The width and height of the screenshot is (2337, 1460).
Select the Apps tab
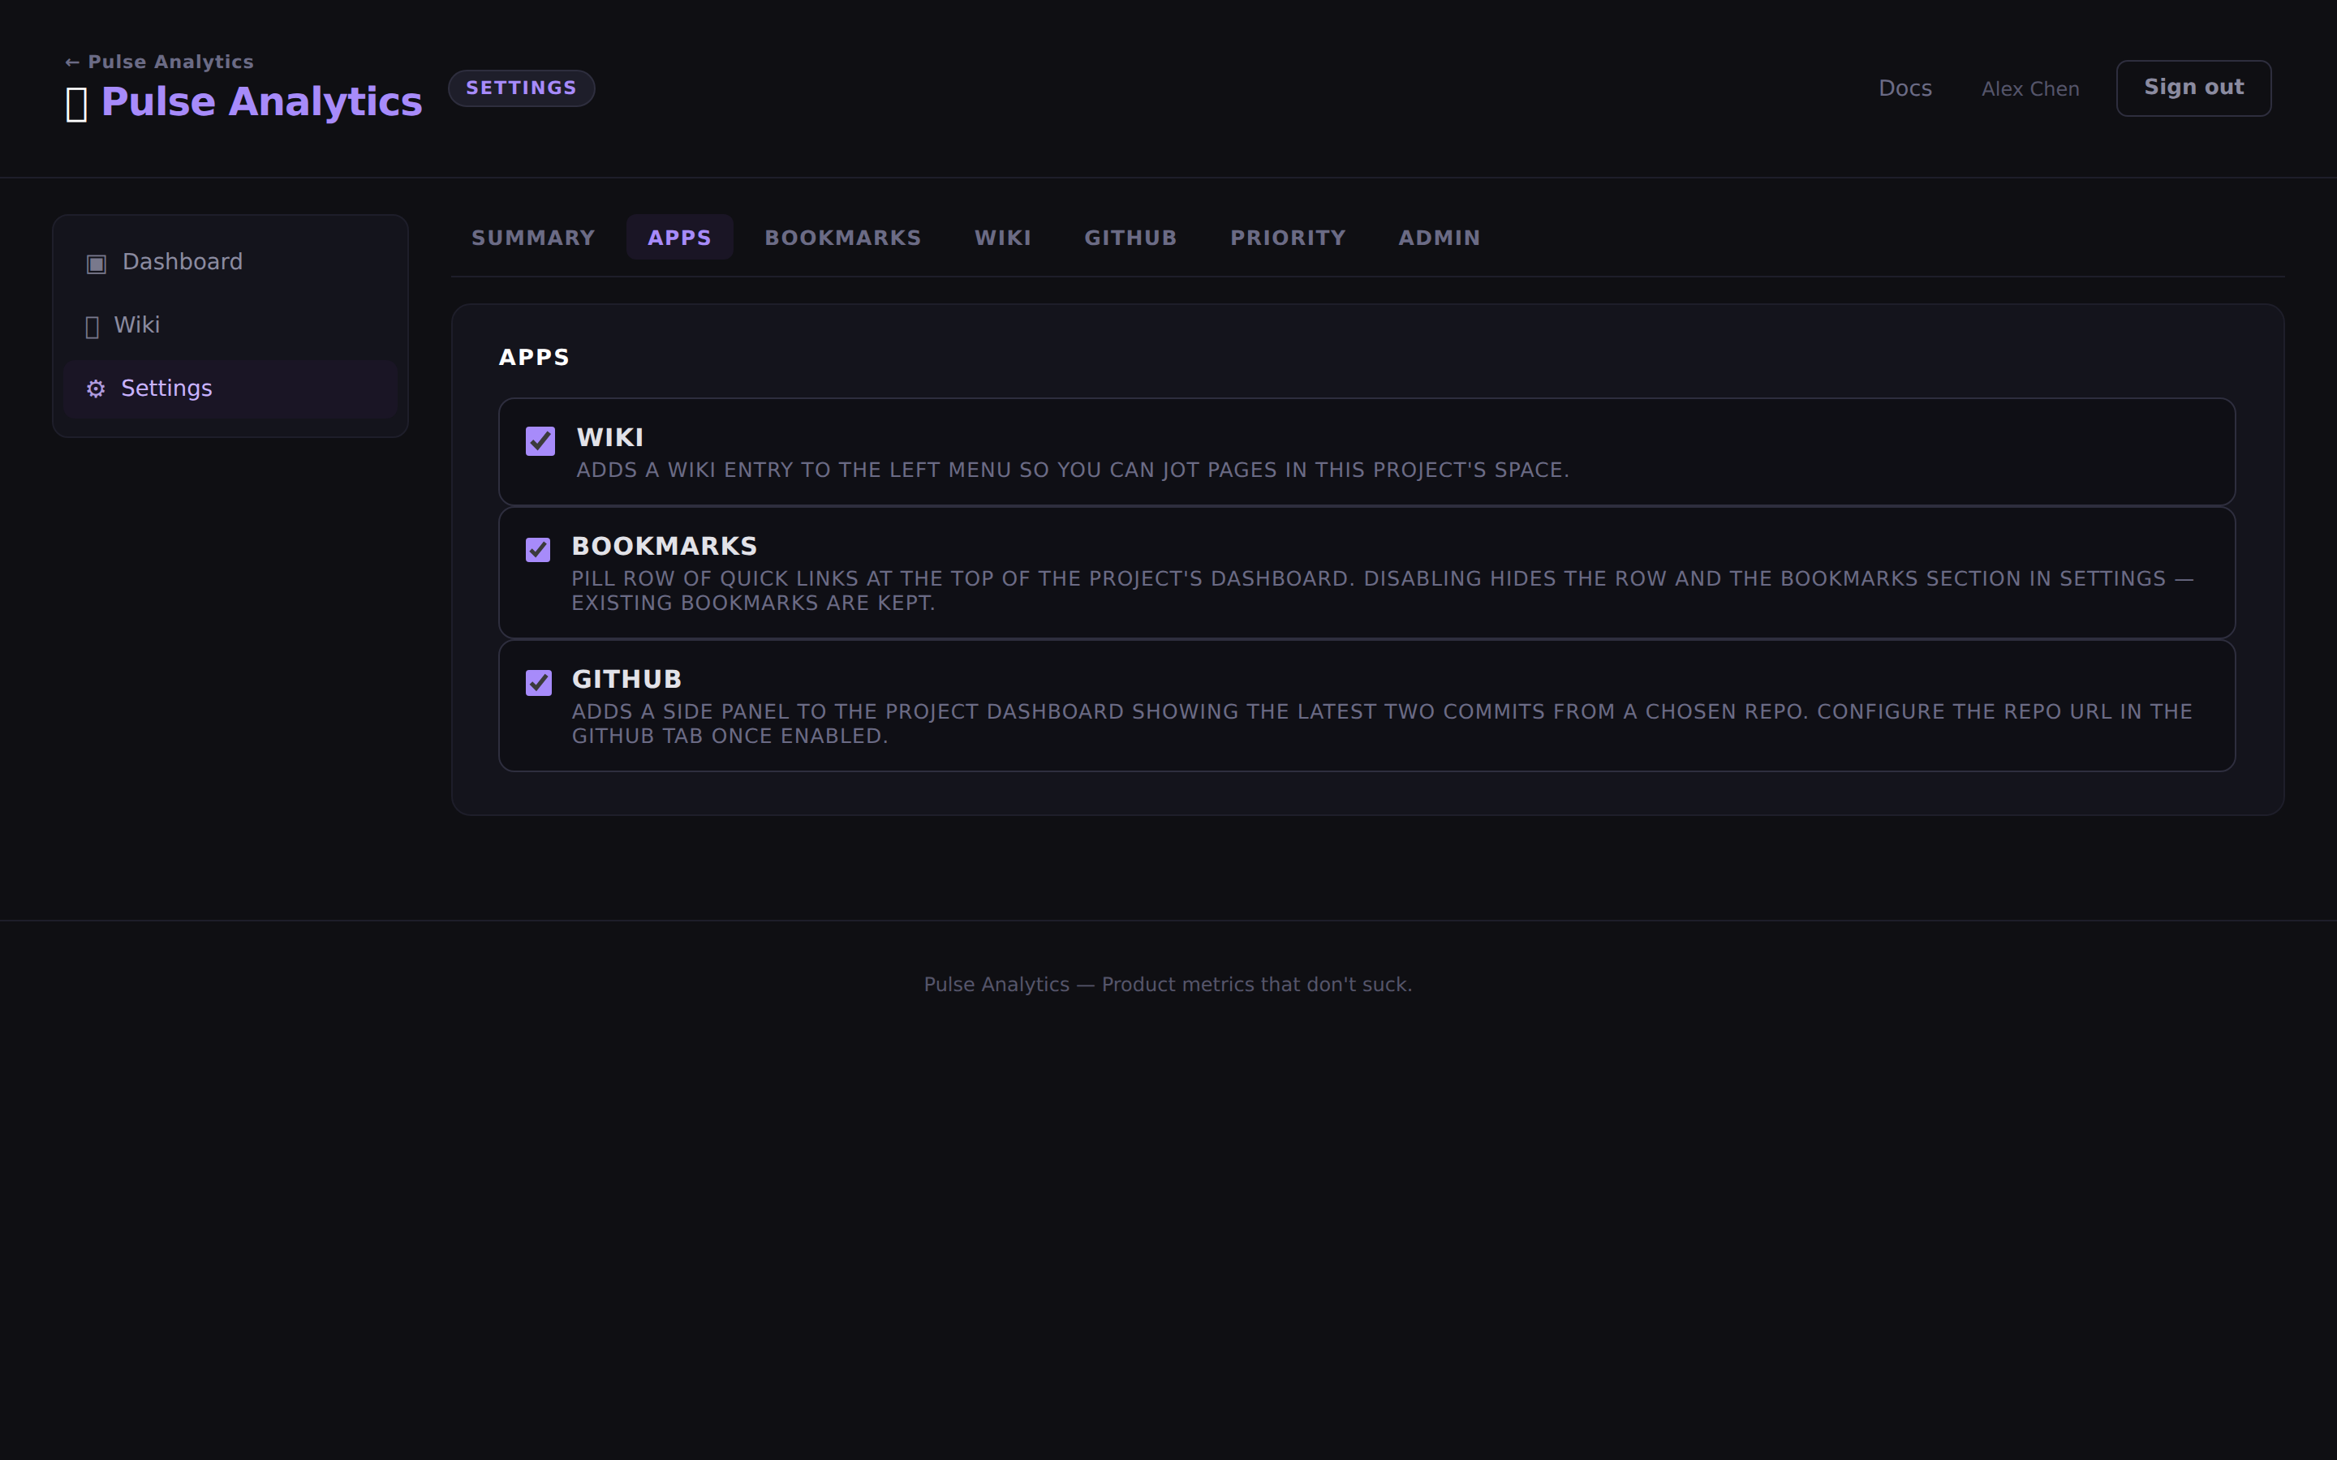click(680, 238)
